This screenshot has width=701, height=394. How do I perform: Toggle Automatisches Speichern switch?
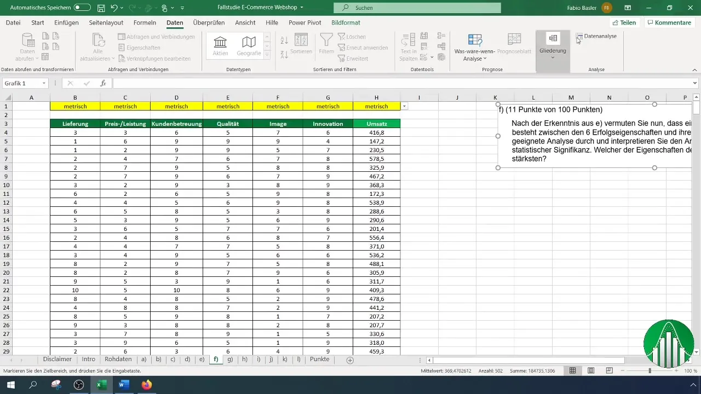(82, 8)
